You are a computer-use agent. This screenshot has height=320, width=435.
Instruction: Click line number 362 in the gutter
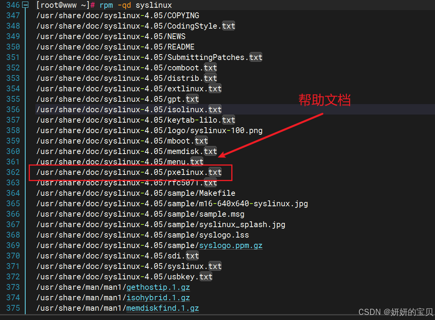click(x=13, y=172)
